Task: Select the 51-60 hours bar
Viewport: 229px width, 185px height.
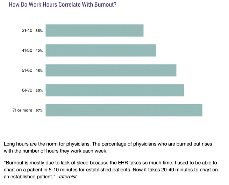Action: [x=111, y=71]
